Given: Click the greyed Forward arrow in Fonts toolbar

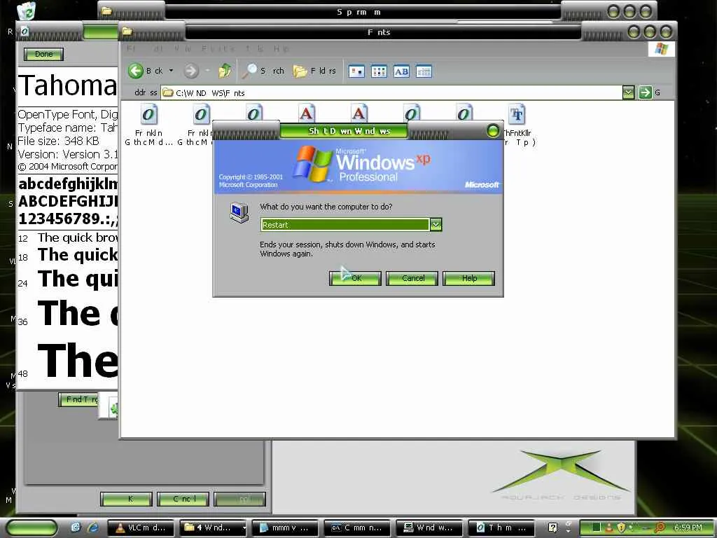Looking at the screenshot, I should click(191, 71).
